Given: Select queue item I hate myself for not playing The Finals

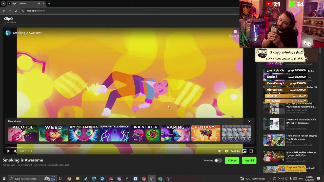Looking at the screenshot, I should tap(290, 140).
